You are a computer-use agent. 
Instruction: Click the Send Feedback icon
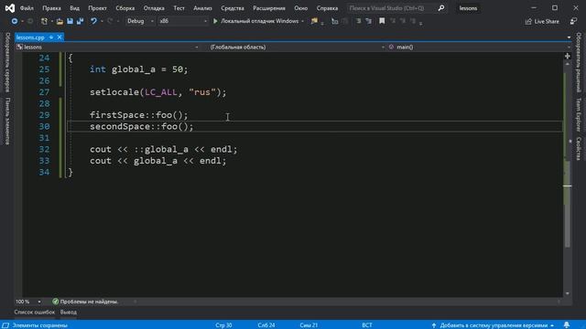coord(573,21)
